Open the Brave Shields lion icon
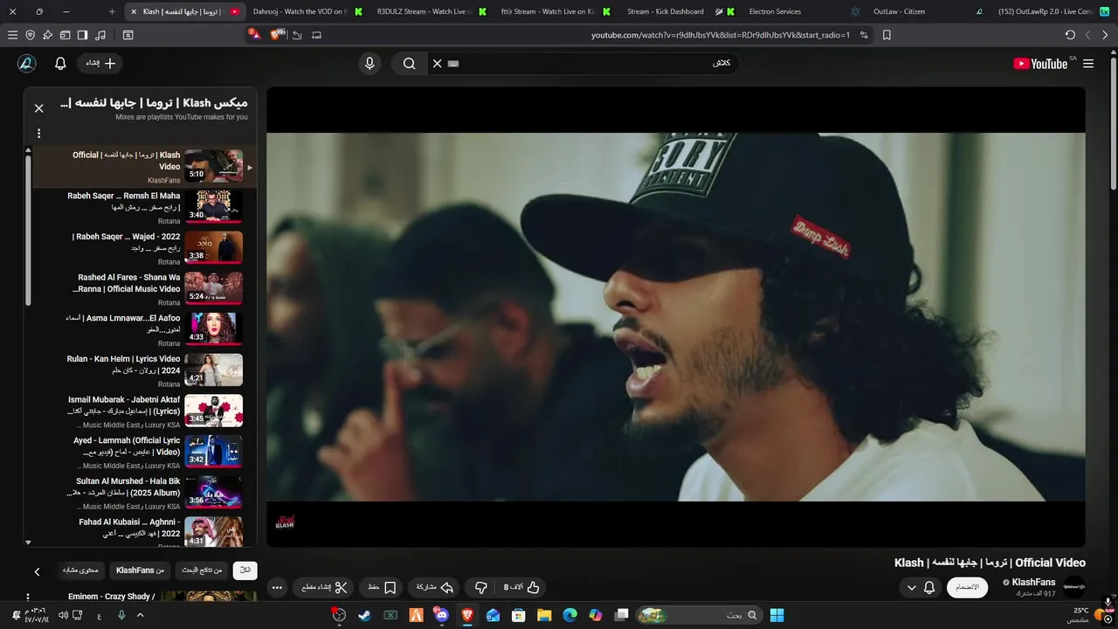 (x=277, y=34)
